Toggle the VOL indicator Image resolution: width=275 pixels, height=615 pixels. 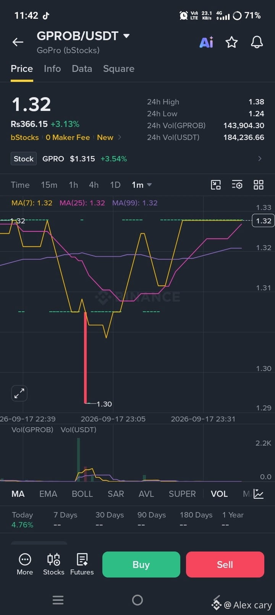219,494
